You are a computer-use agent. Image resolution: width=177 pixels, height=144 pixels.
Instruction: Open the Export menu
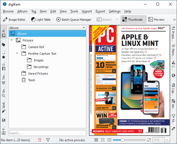100,11
